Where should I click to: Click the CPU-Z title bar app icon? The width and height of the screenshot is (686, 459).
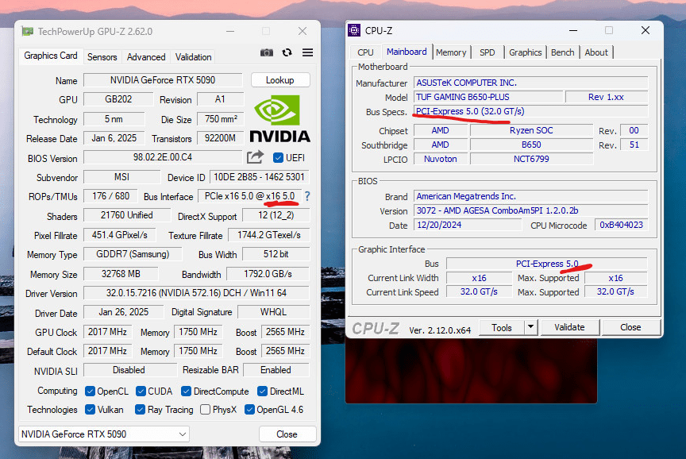pyautogui.click(x=354, y=30)
